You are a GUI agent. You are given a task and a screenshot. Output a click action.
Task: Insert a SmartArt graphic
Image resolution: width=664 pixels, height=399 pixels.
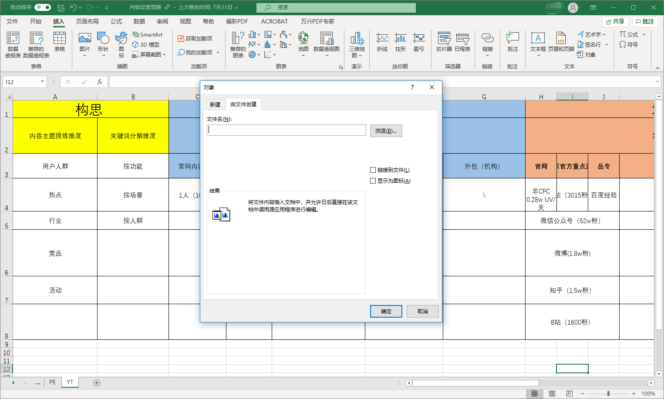coord(147,34)
